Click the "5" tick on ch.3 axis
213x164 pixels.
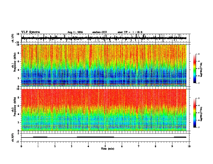pyautogui.click(x=19, y=133)
